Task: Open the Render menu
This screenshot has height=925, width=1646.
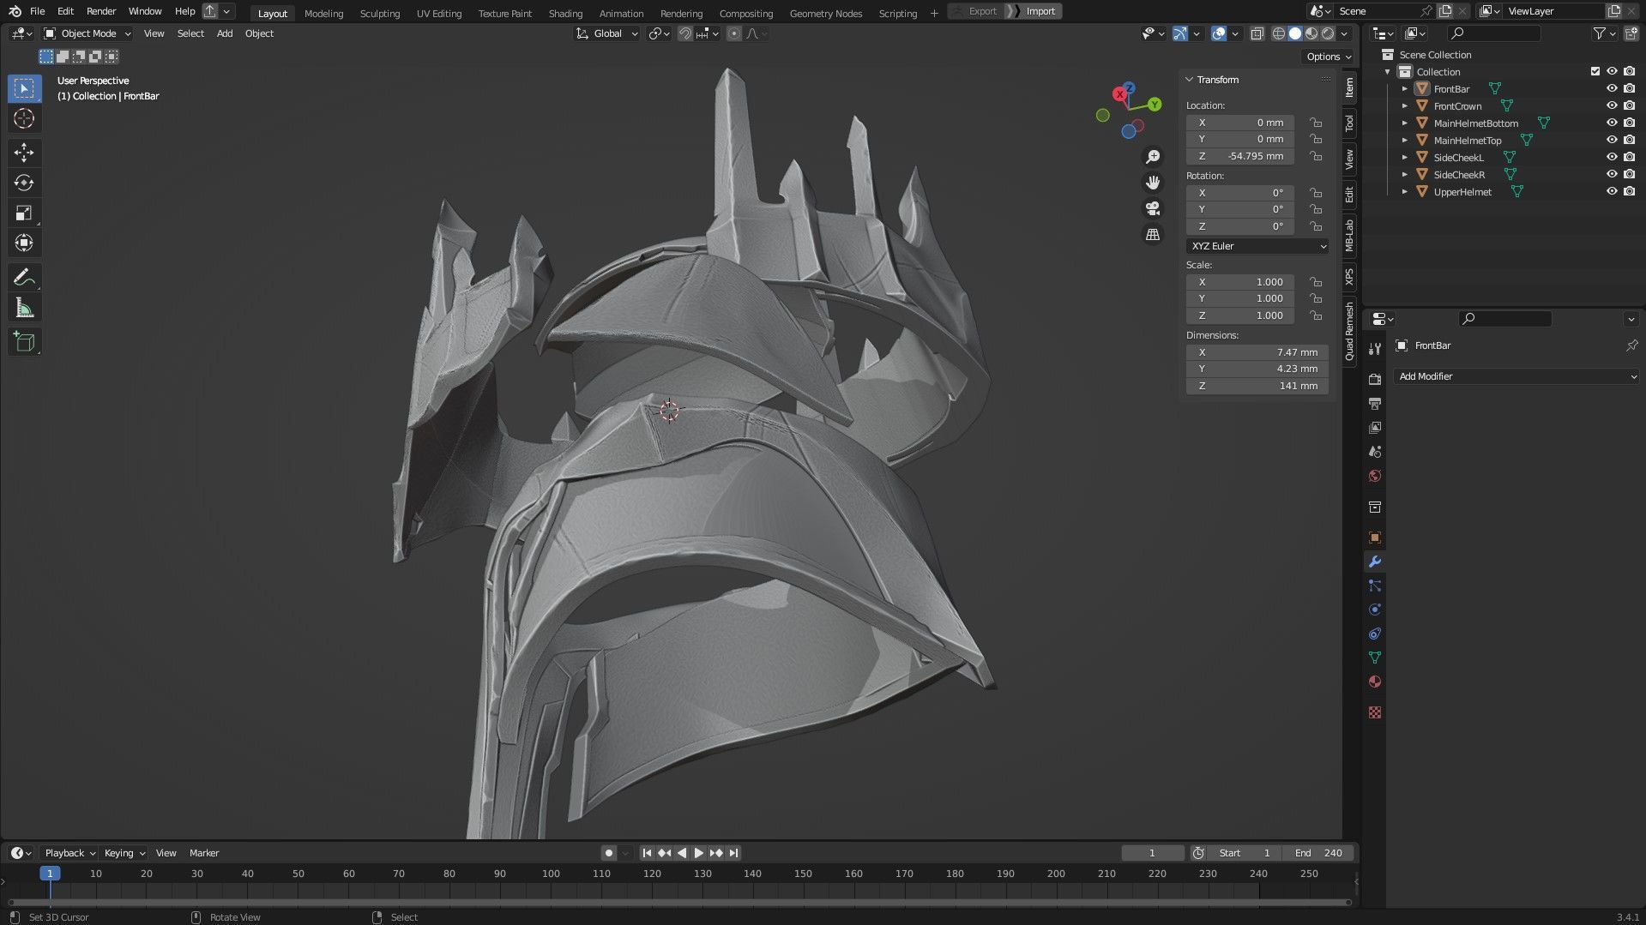Action: pos(101,11)
